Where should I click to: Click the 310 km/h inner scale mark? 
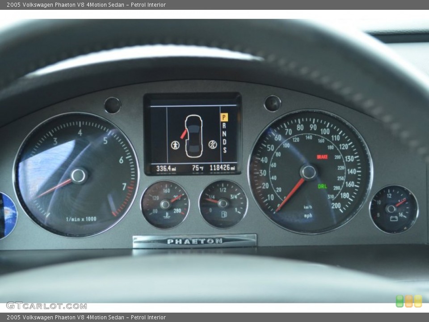pyautogui.click(x=331, y=197)
